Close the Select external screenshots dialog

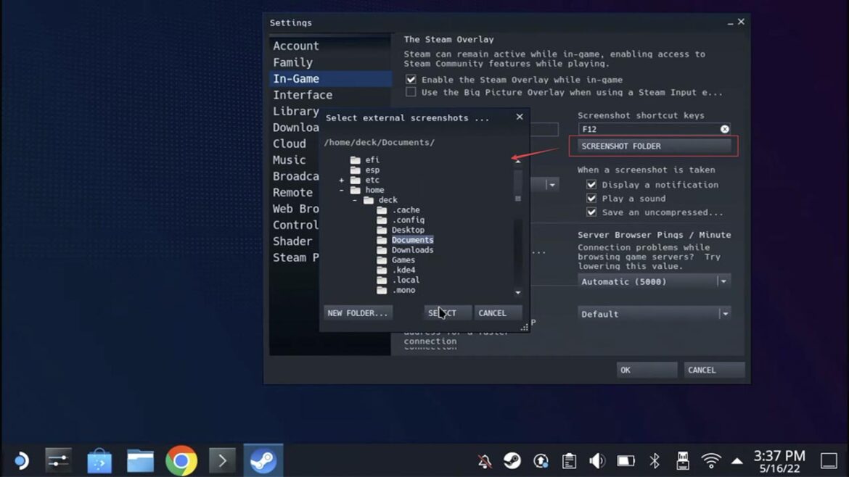tap(520, 117)
